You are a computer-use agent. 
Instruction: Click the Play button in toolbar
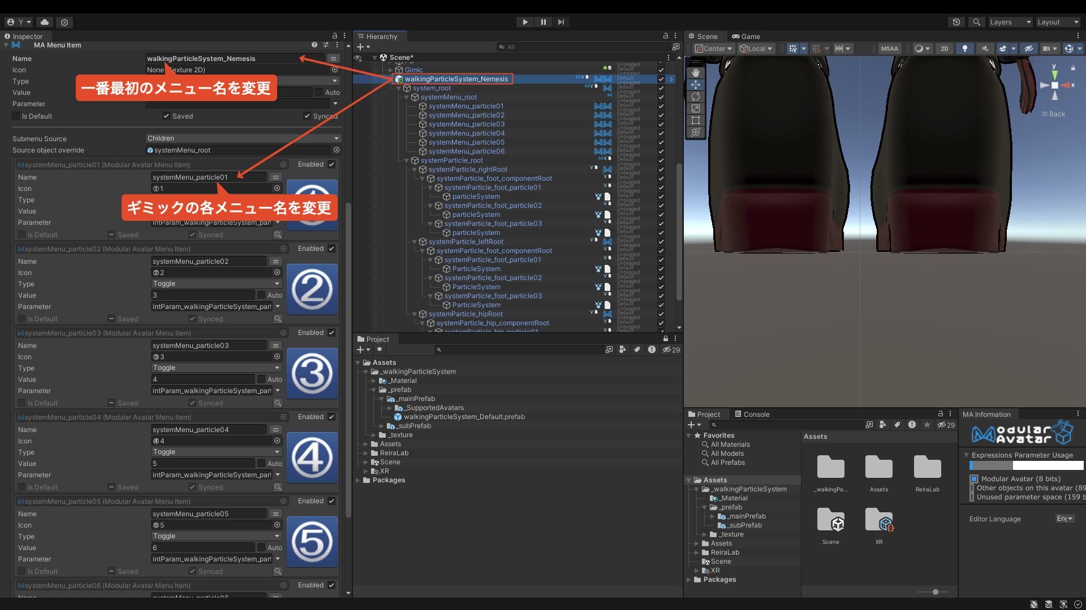click(525, 22)
